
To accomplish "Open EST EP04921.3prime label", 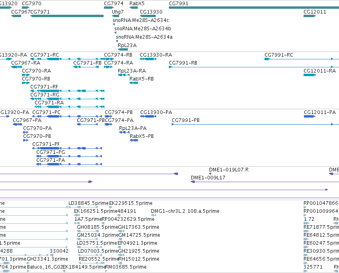I will coord(137,243).
